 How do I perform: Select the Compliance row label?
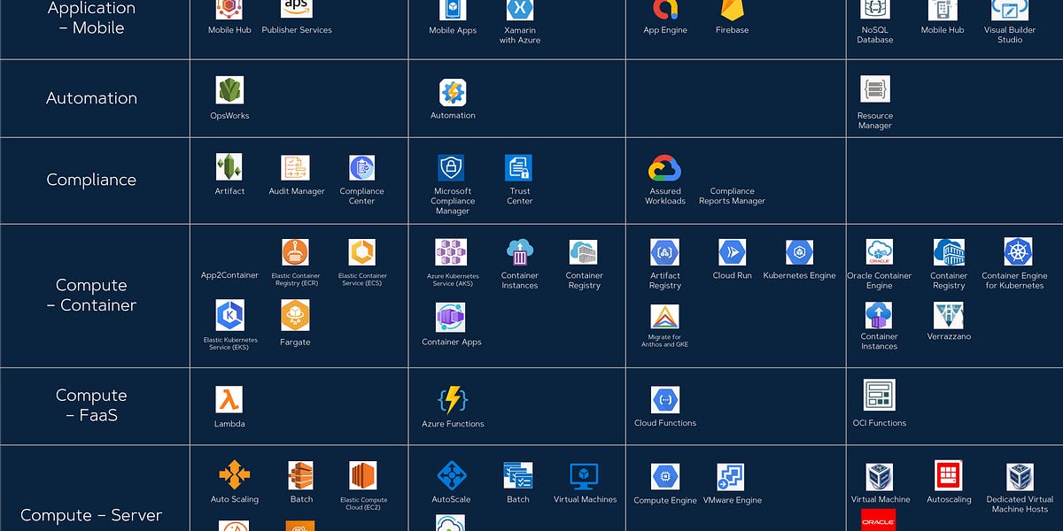pos(91,180)
